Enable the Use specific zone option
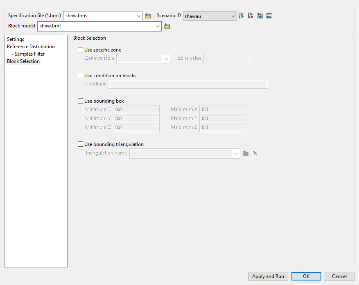 pyautogui.click(x=80, y=49)
